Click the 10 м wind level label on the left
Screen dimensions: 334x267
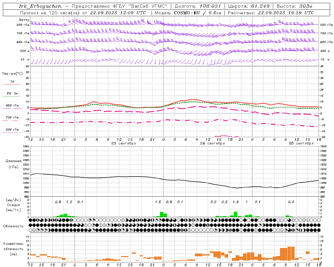25,60
